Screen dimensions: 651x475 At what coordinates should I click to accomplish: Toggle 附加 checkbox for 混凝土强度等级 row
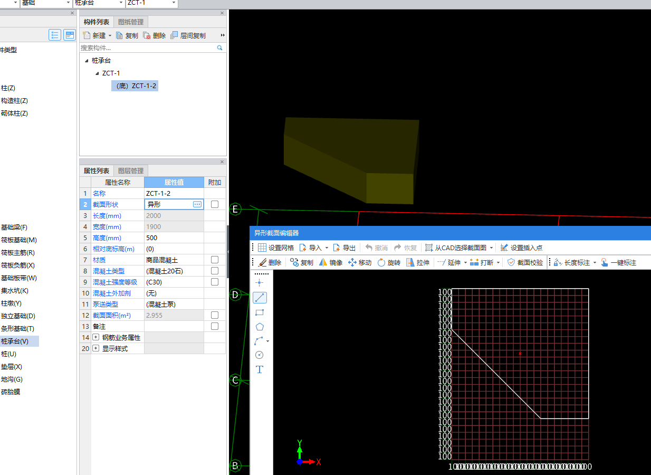215,282
